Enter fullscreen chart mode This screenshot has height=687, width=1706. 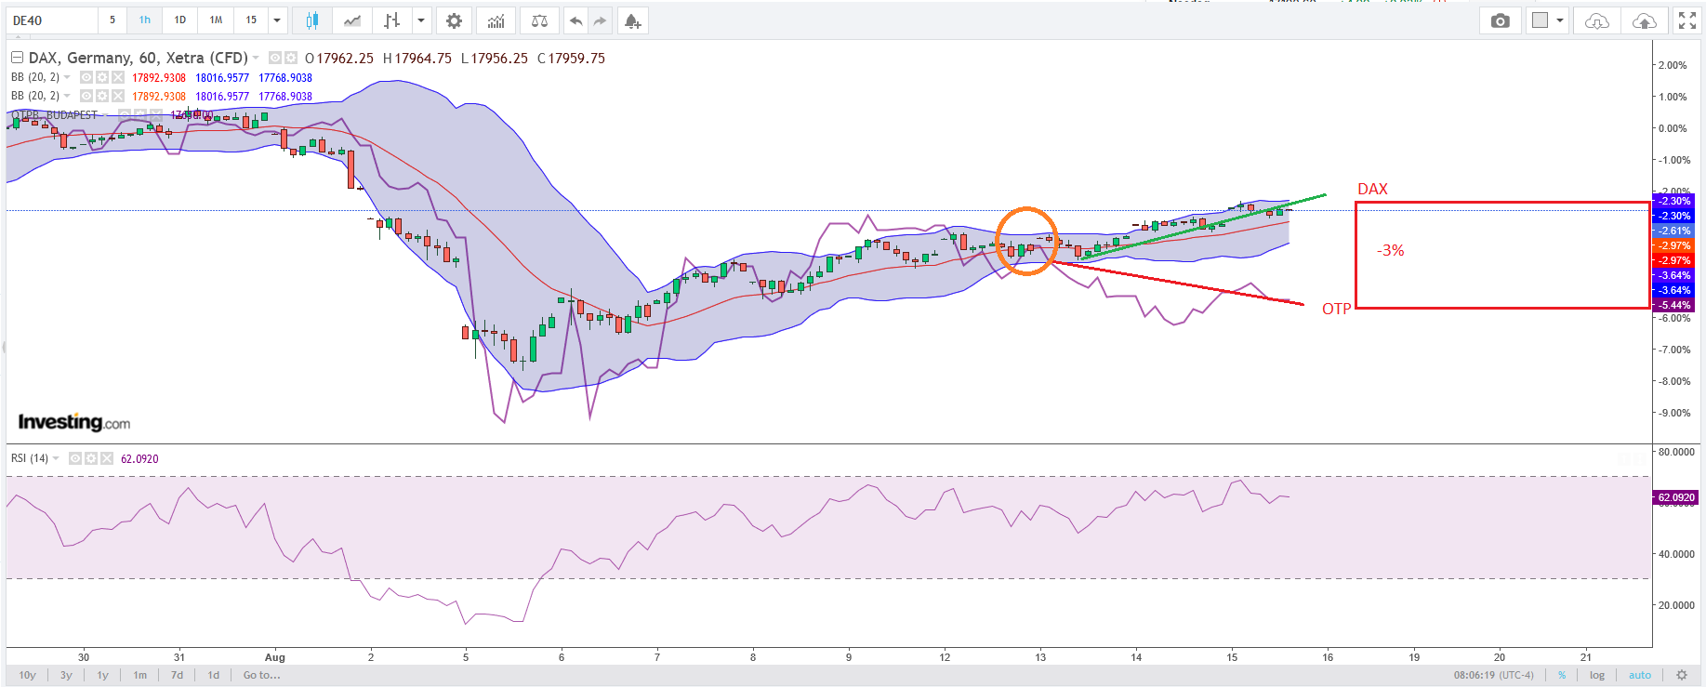(x=1686, y=20)
